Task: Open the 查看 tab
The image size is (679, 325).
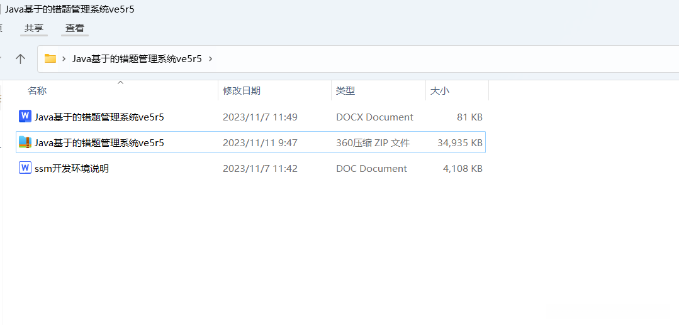Action: coord(75,28)
